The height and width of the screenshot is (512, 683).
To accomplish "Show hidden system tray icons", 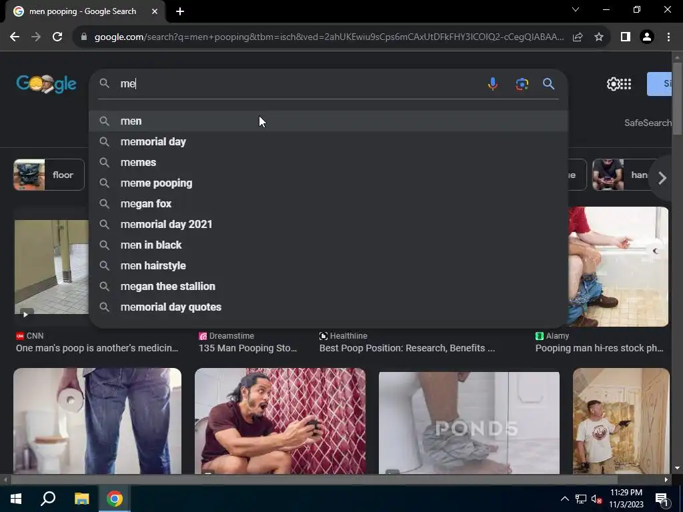I will [564, 499].
